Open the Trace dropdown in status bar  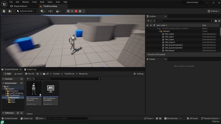(149, 118)
